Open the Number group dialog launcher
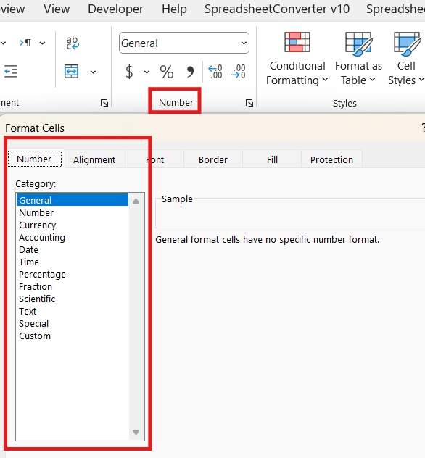 pos(249,103)
